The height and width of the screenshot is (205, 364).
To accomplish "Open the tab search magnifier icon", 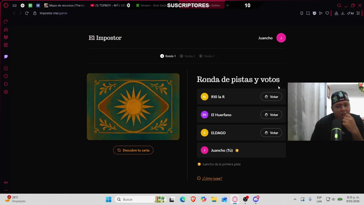I will pos(339,5).
